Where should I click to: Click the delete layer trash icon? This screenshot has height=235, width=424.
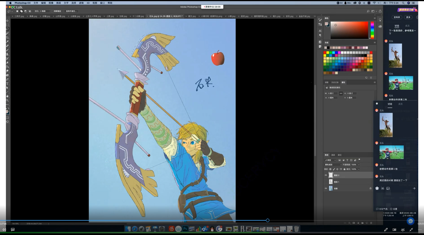coord(371,223)
